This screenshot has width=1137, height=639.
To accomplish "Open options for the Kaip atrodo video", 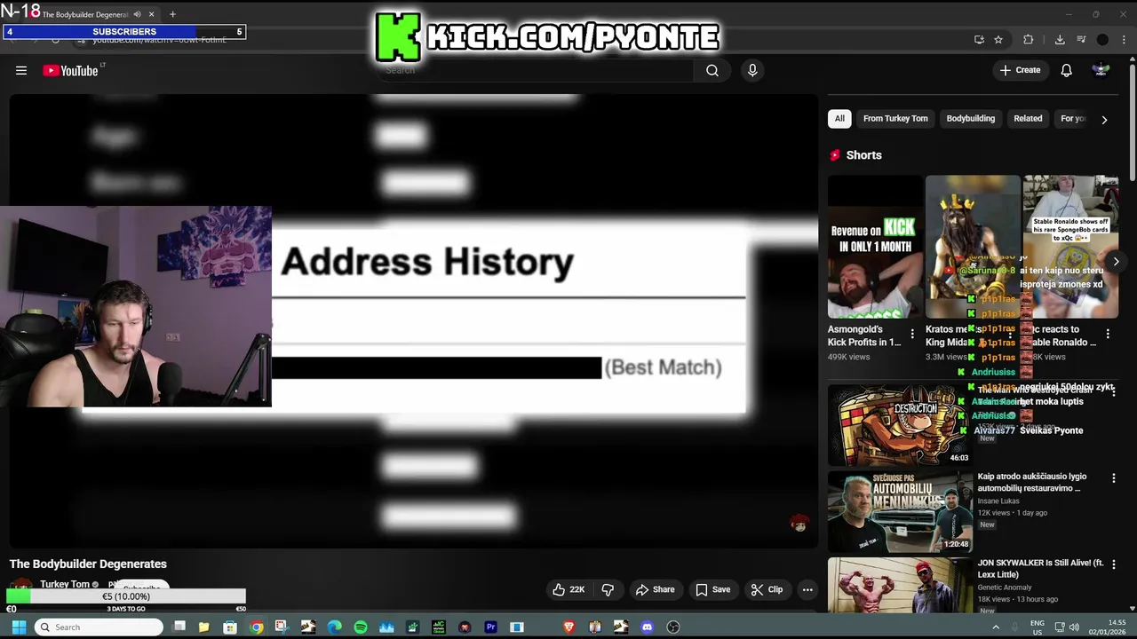I will coord(1113,477).
